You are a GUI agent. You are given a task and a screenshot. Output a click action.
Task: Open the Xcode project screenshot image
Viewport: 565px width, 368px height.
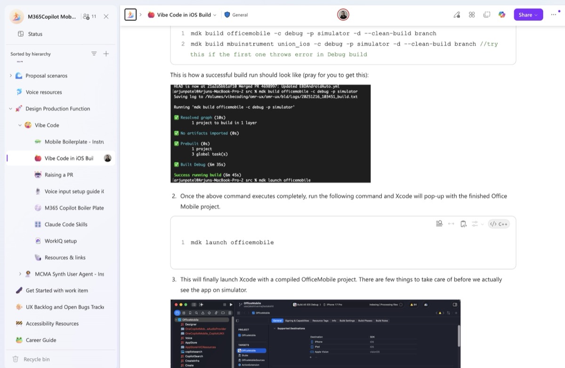(315, 334)
